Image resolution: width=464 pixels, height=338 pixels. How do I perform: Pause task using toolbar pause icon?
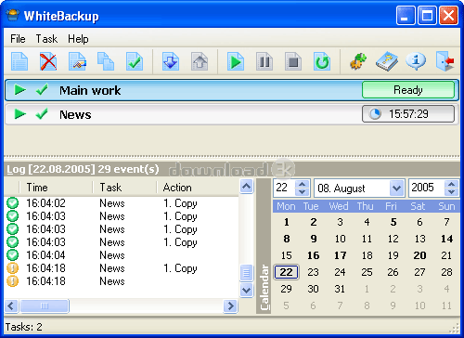264,61
